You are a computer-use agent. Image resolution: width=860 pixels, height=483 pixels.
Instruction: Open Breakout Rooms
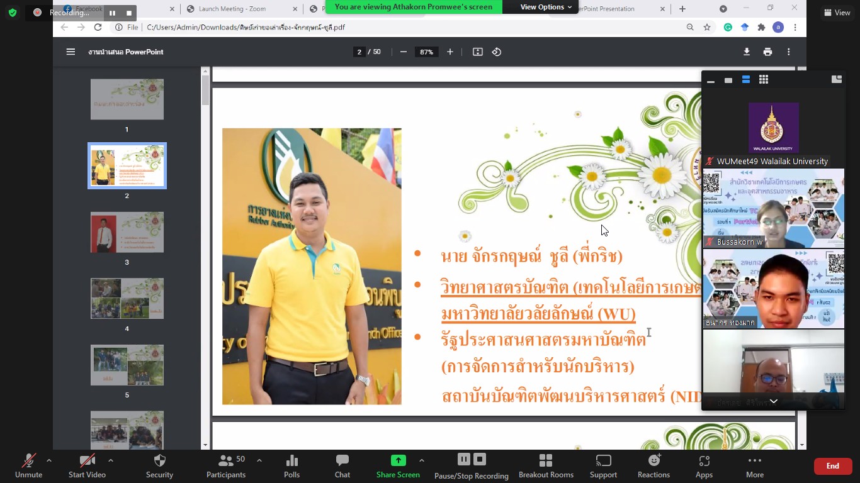click(x=546, y=466)
